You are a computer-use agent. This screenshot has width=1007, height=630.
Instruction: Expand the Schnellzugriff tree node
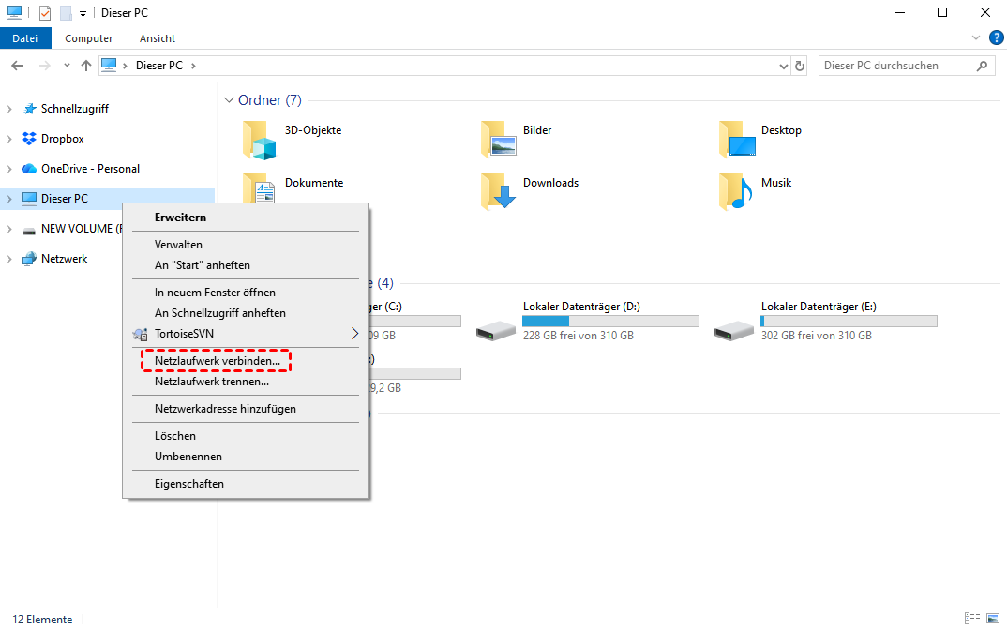click(9, 109)
